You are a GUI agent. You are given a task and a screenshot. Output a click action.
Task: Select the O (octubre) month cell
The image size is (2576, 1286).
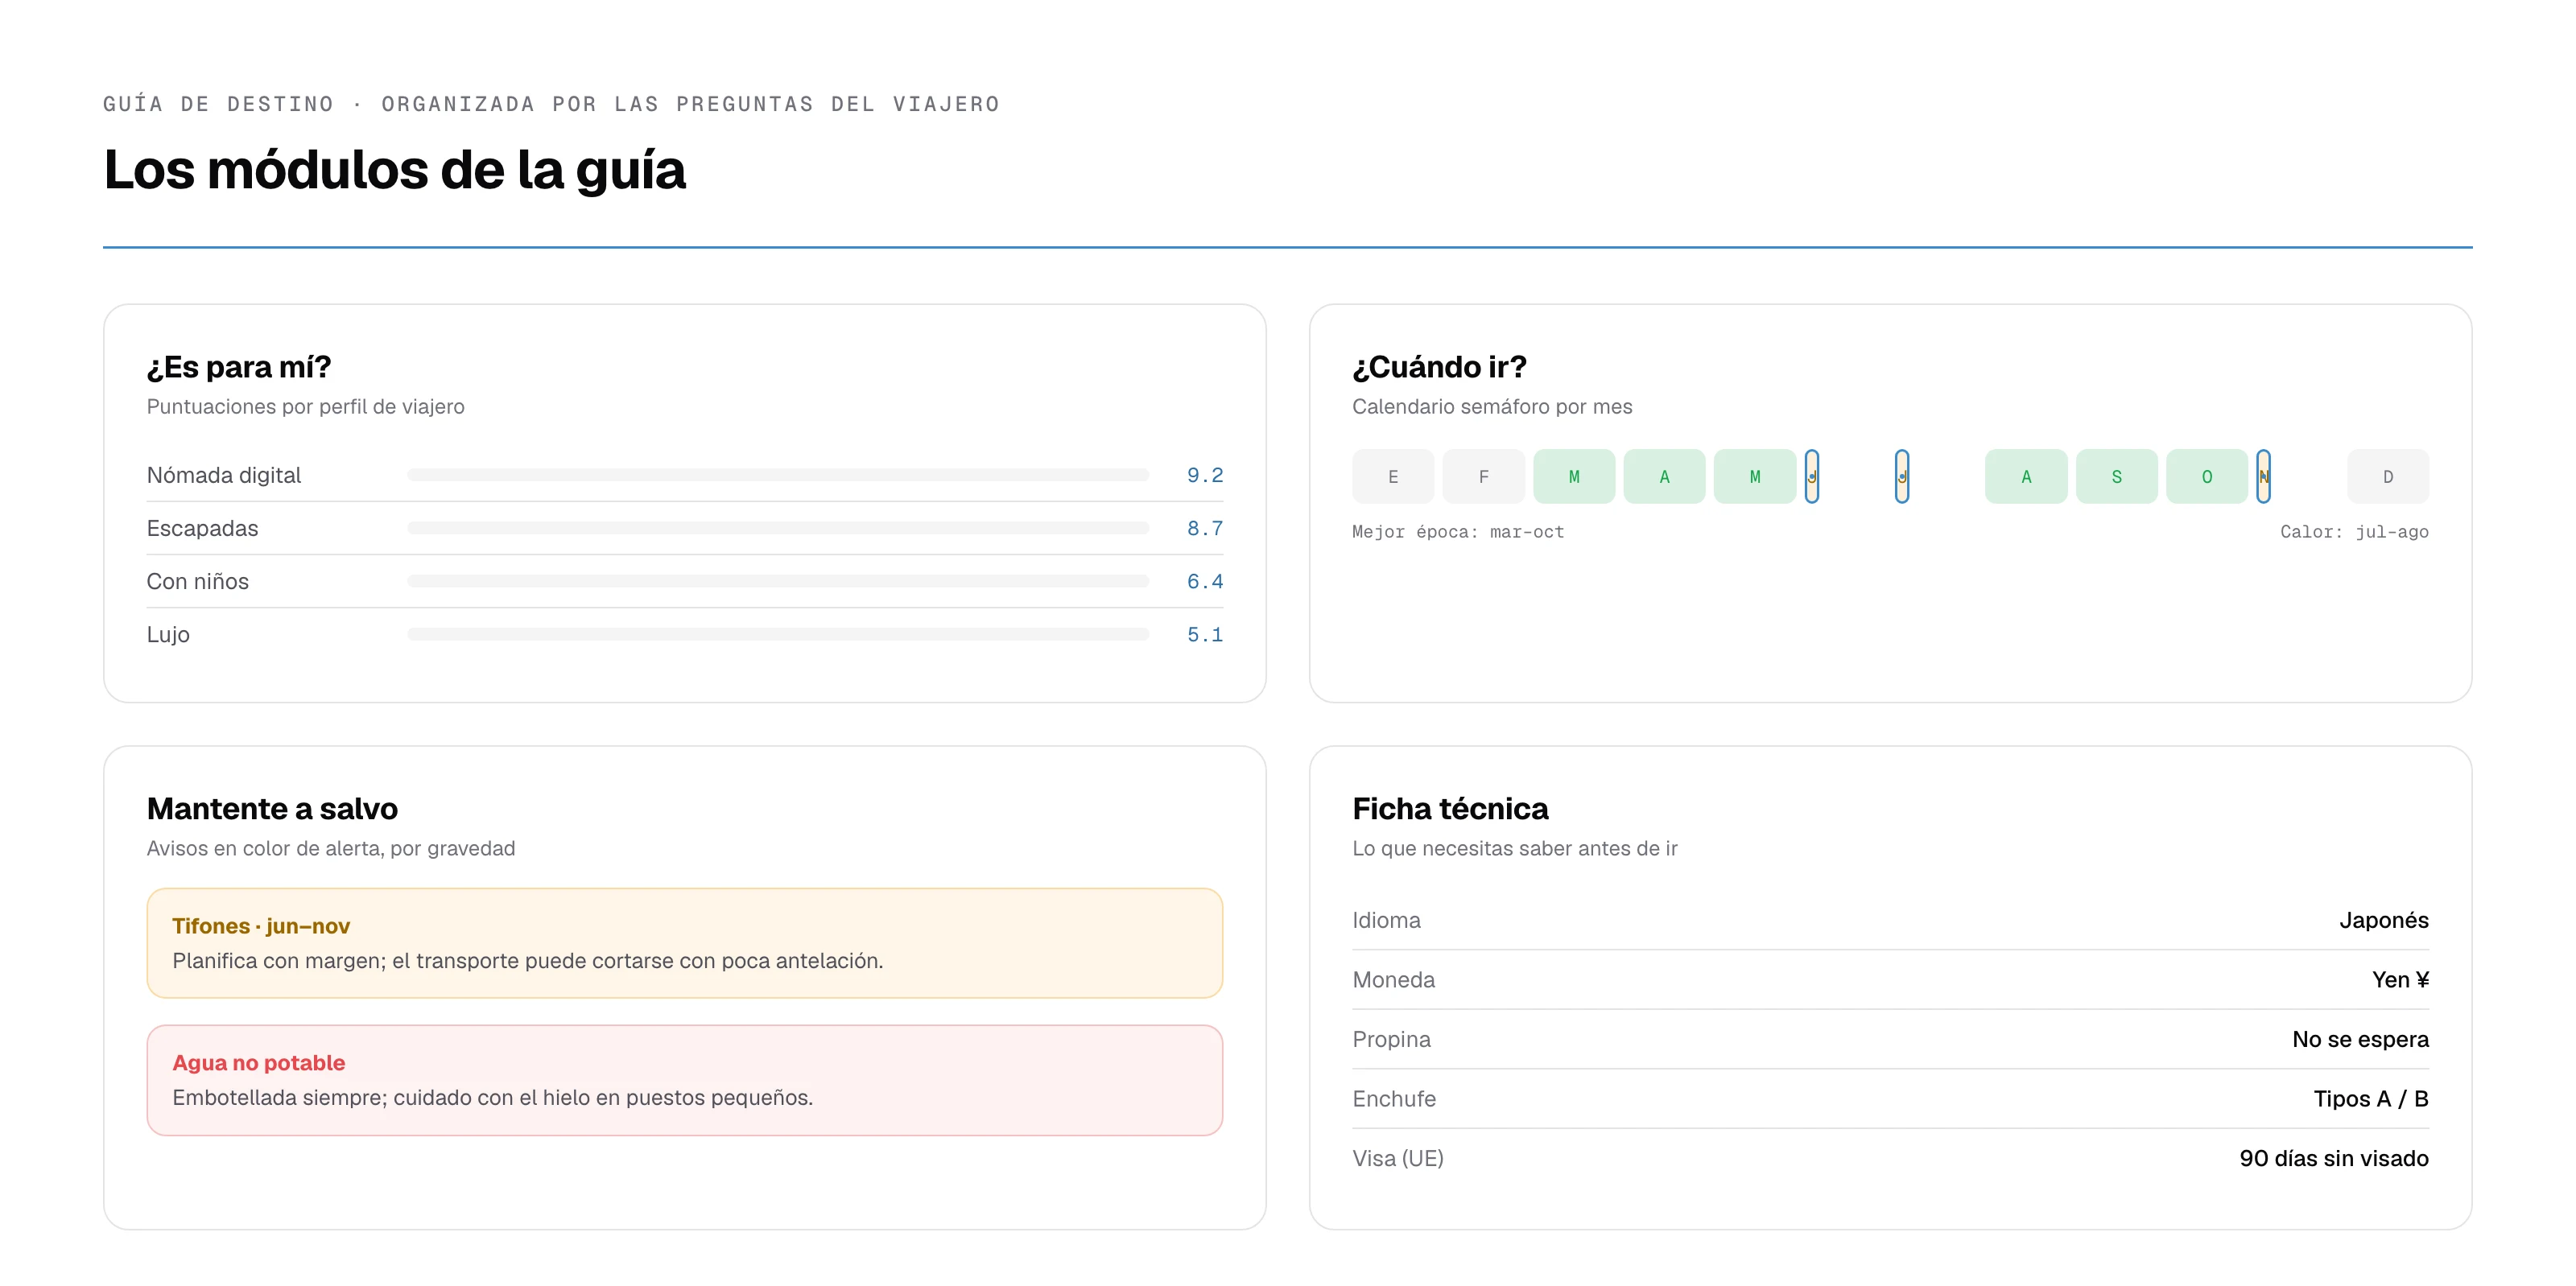click(x=2207, y=476)
